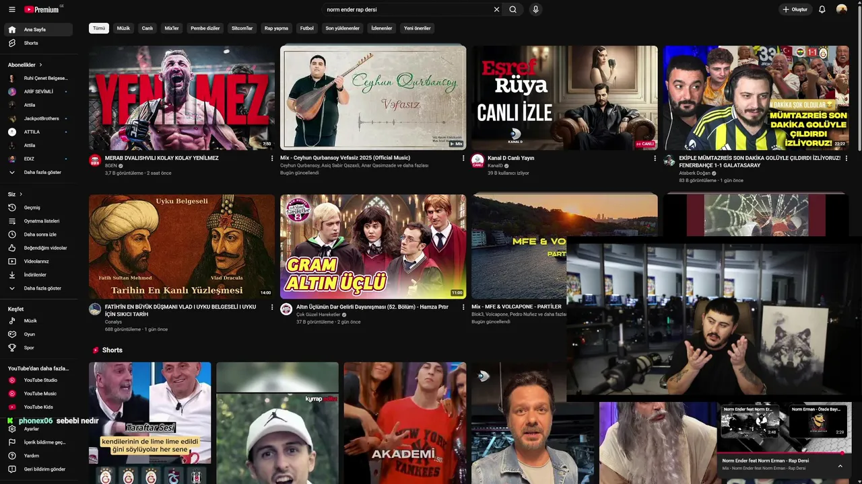The height and width of the screenshot is (484, 862).
Task: Open Yardım help
Action: [38, 456]
